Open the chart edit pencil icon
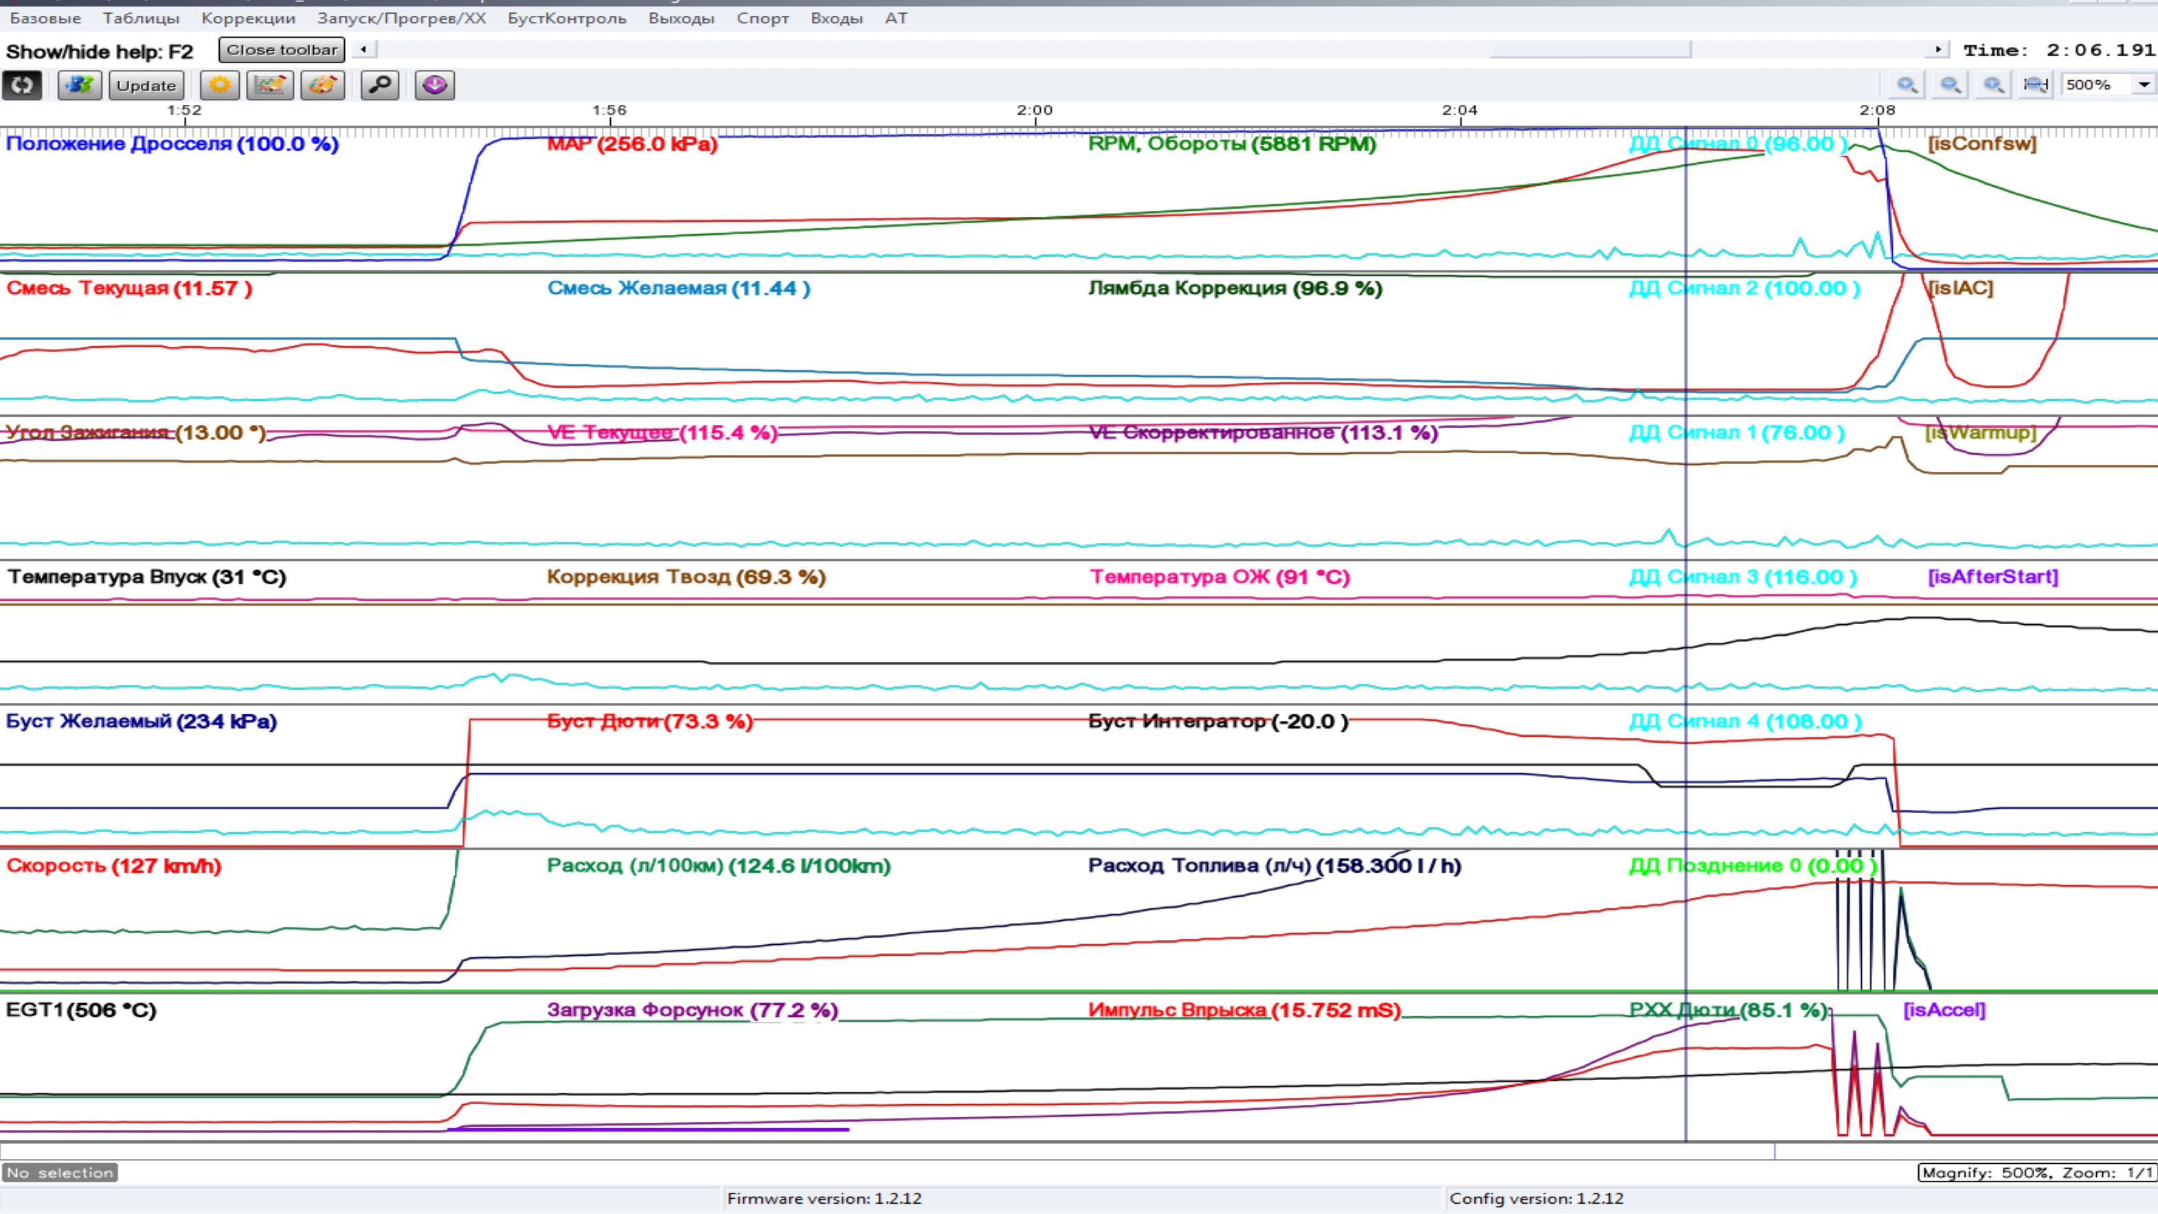 point(270,85)
